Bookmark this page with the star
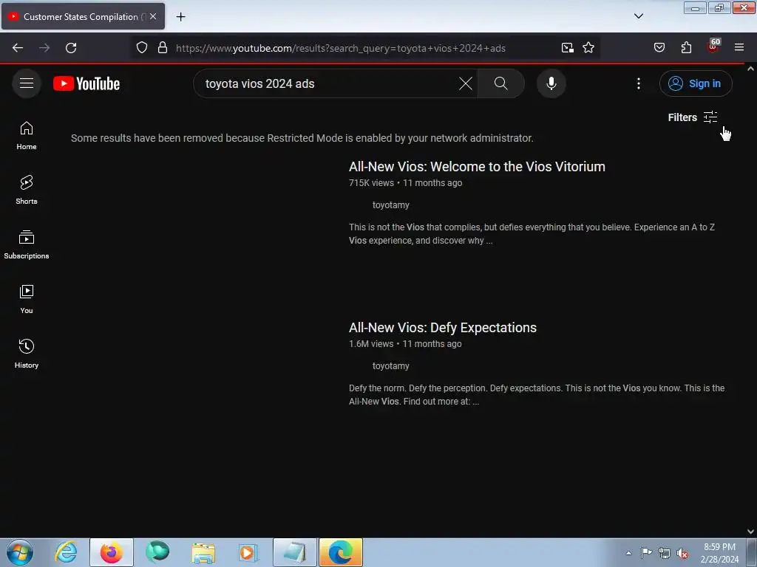 [588, 48]
